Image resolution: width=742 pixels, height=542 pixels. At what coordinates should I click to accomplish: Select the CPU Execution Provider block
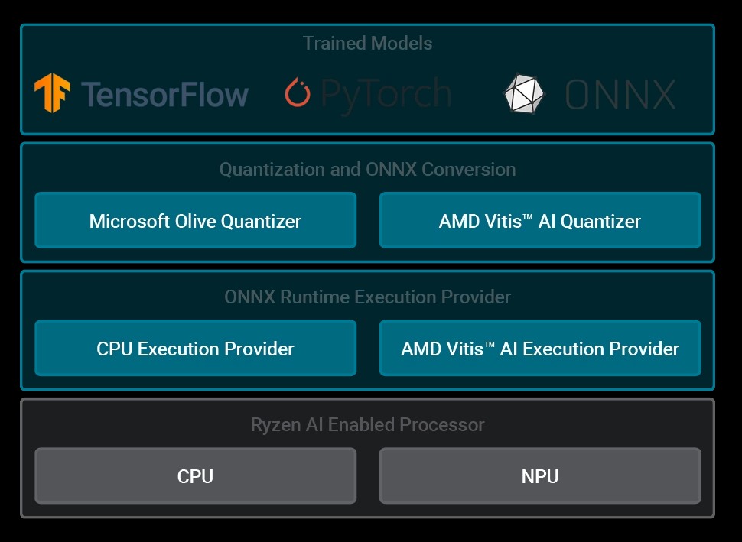(195, 349)
